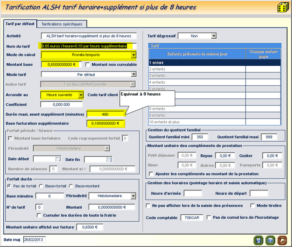Enable Montant non cumulable checkbox
This screenshot has height=247, width=292.
(88, 64)
